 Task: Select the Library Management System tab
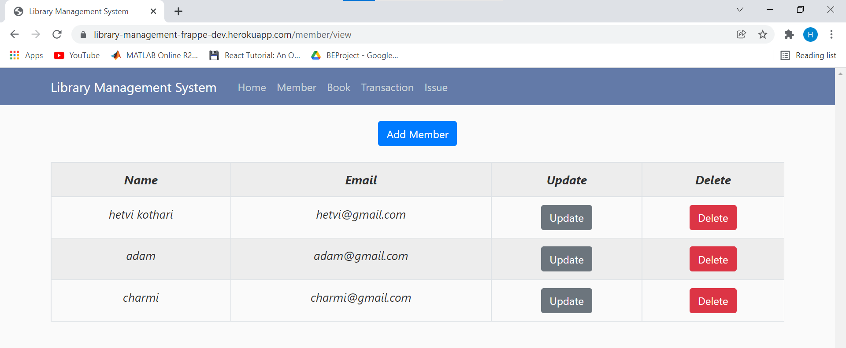point(85,11)
